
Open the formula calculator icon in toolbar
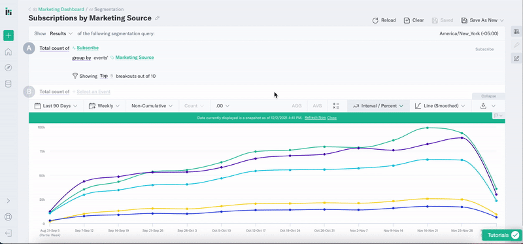coord(336,106)
